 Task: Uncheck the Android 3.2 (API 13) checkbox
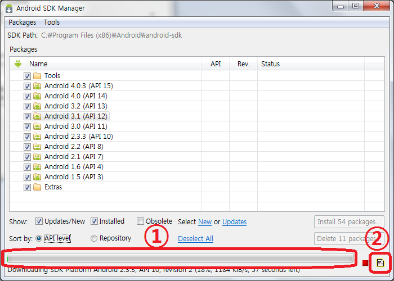27,106
